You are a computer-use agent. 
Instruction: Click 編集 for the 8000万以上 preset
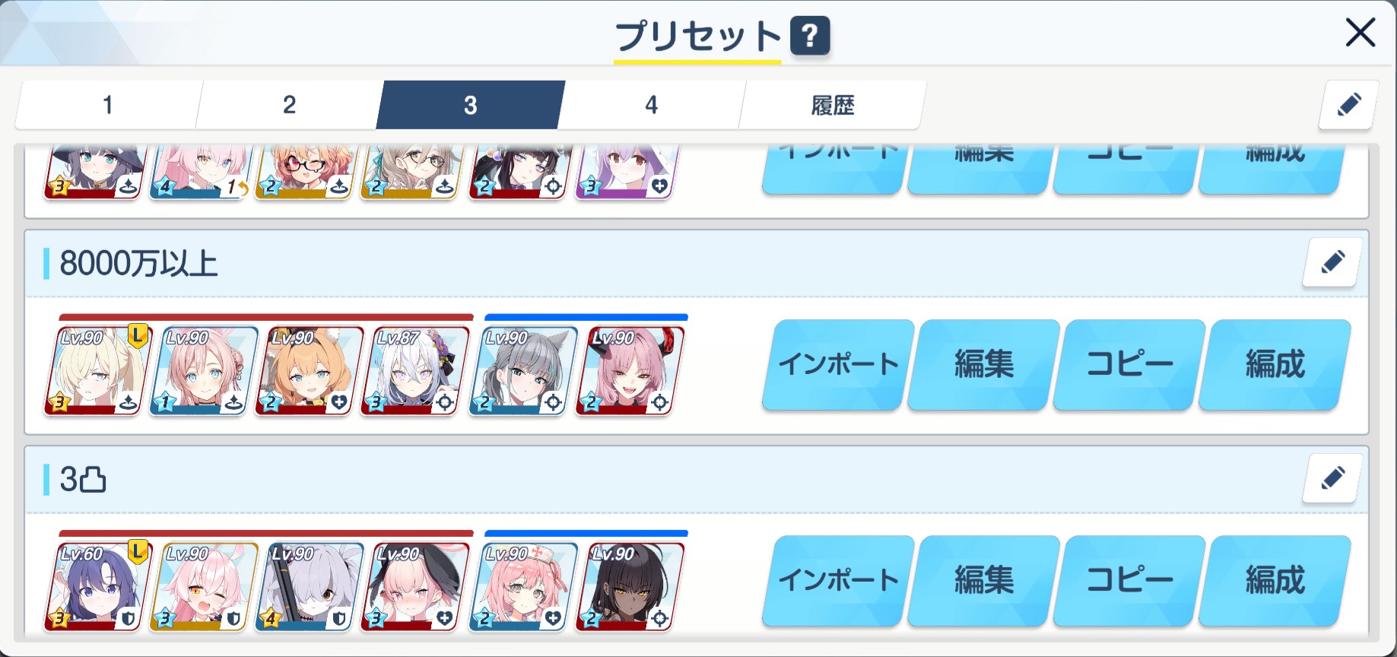(984, 364)
